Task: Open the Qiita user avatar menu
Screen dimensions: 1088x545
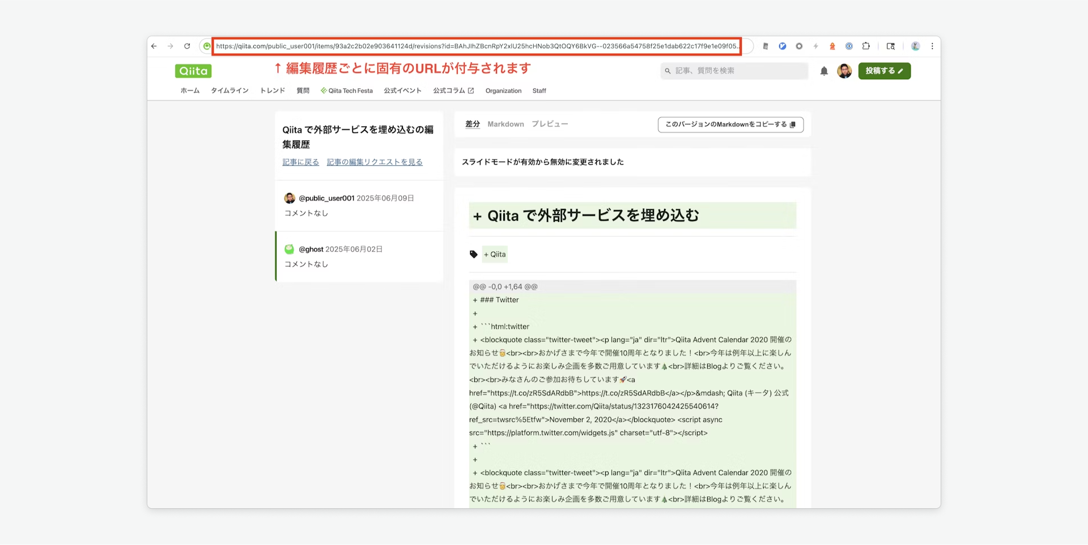Action: click(x=844, y=71)
